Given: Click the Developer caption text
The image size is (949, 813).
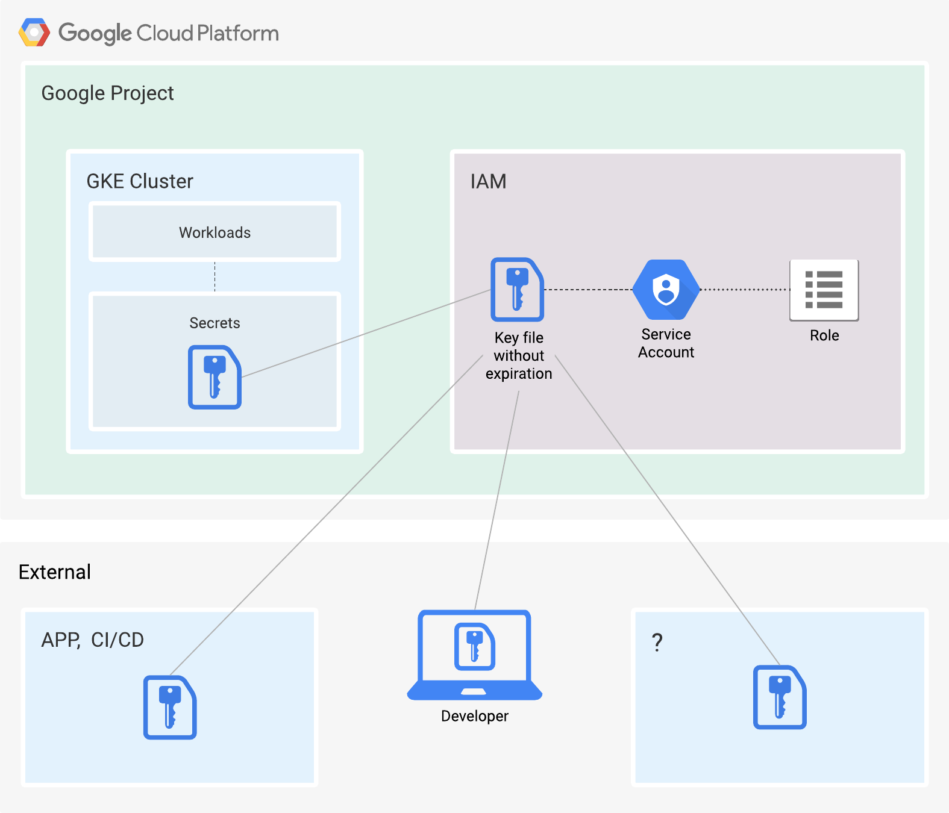Looking at the screenshot, I should (x=475, y=716).
